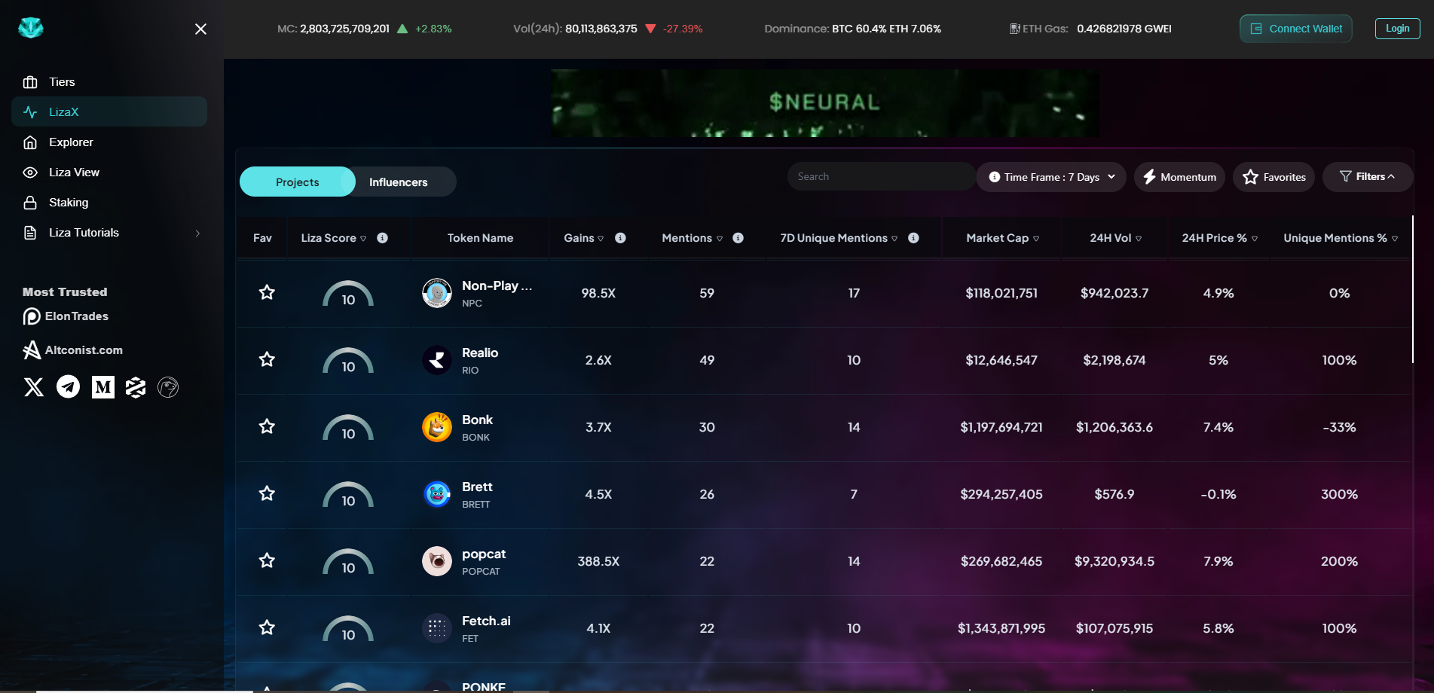Click the Brett token logo
1434x693 pixels.
(437, 494)
